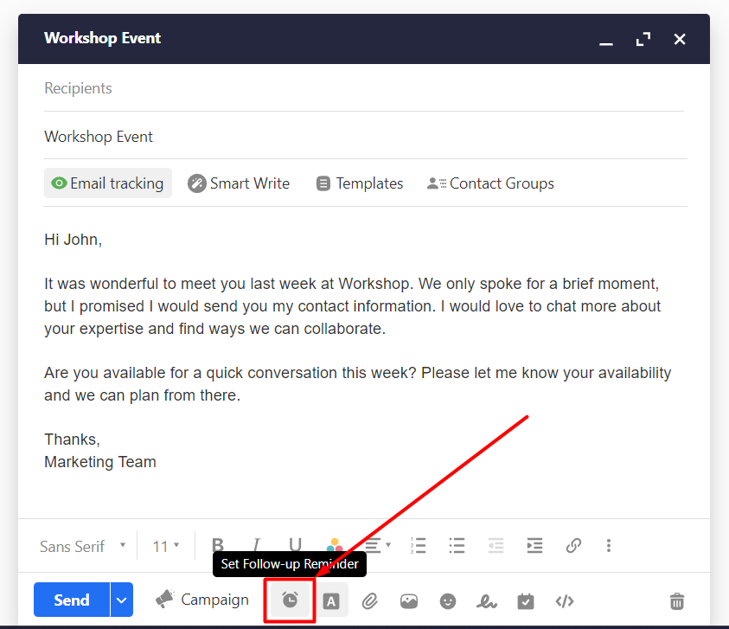
Task: Click the Campaign button
Action: coord(202,600)
